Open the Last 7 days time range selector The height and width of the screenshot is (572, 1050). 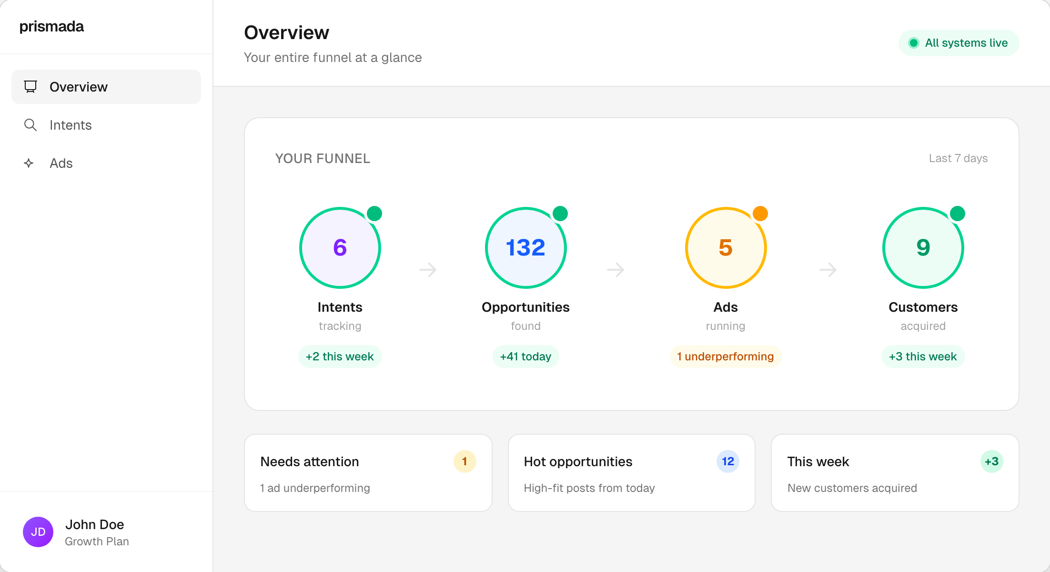958,158
